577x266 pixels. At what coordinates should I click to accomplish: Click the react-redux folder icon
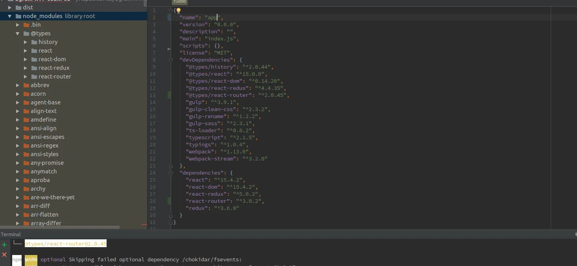pyautogui.click(x=34, y=68)
